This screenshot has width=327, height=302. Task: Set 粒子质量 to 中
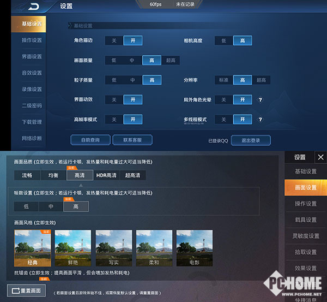point(132,80)
